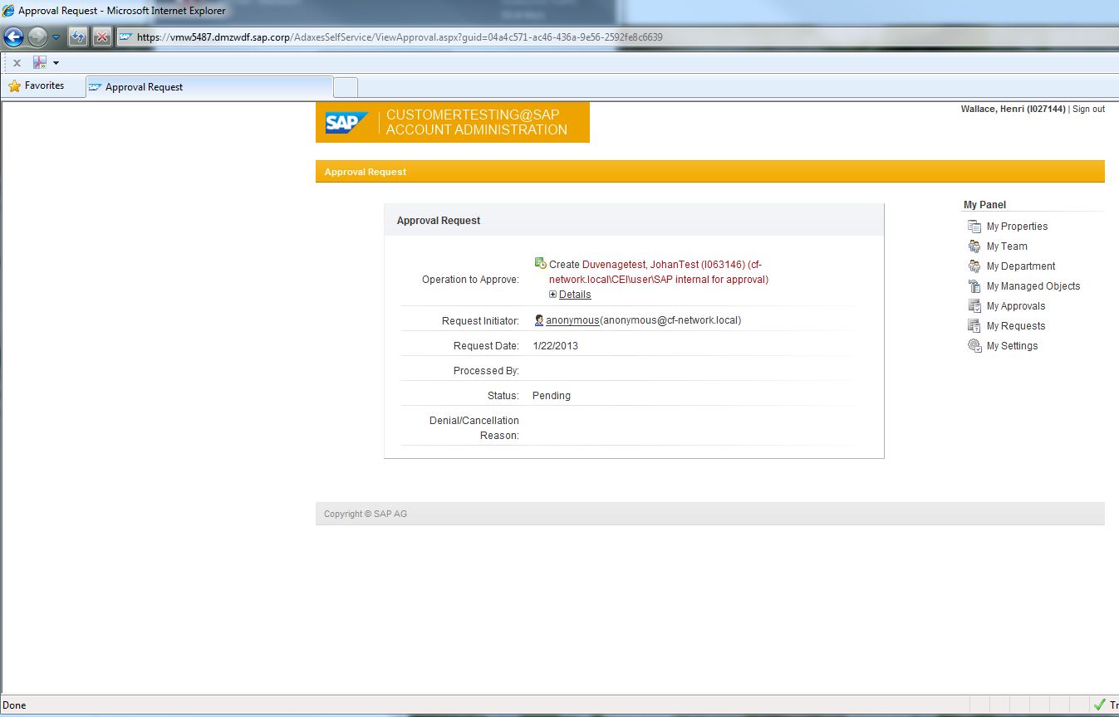This screenshot has height=717, width=1119.
Task: Click the red Stop loading icon
Action: pyautogui.click(x=101, y=37)
